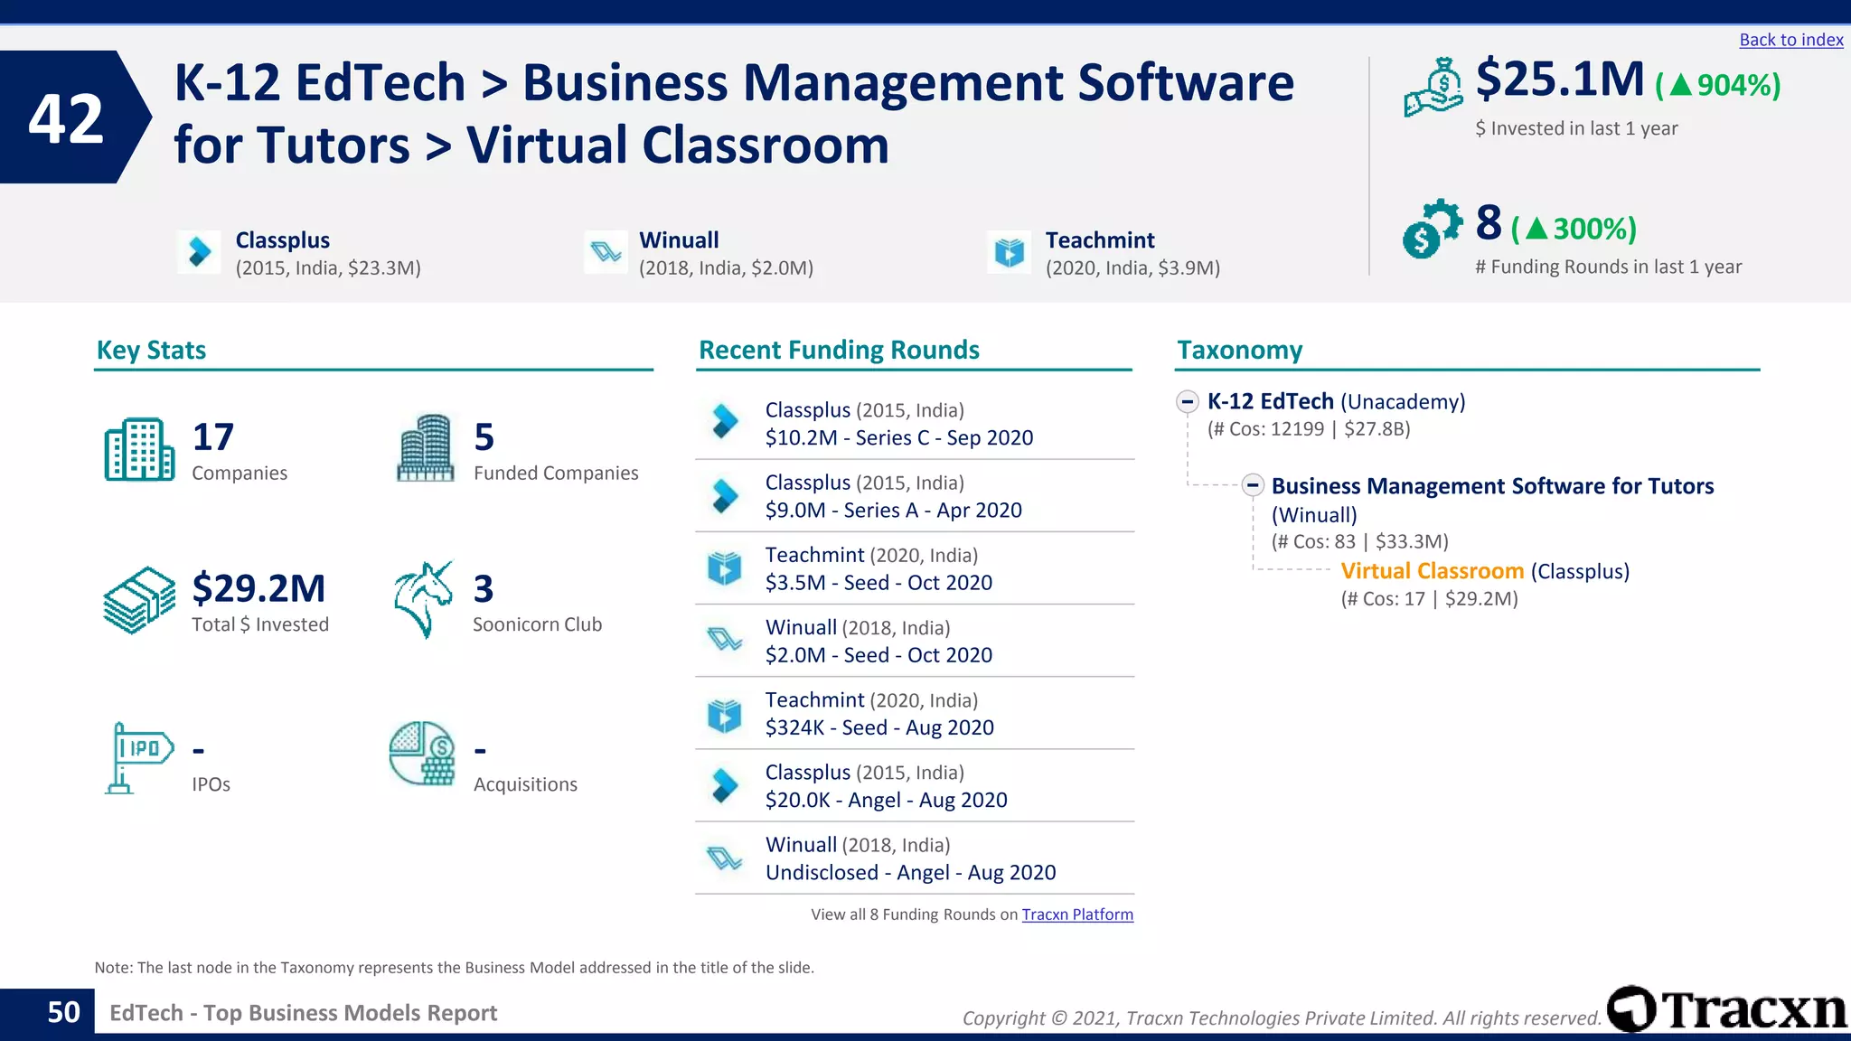
Task: Click the '3' Soonicorn Club value
Action: click(484, 589)
